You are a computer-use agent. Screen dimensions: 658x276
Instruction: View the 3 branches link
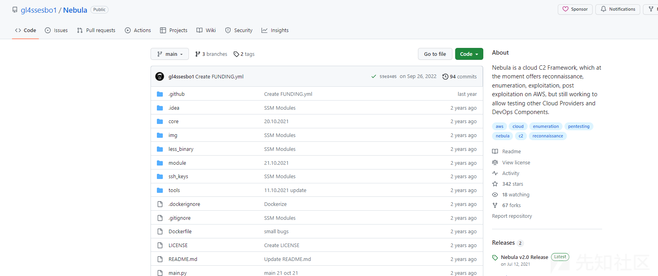pyautogui.click(x=211, y=54)
